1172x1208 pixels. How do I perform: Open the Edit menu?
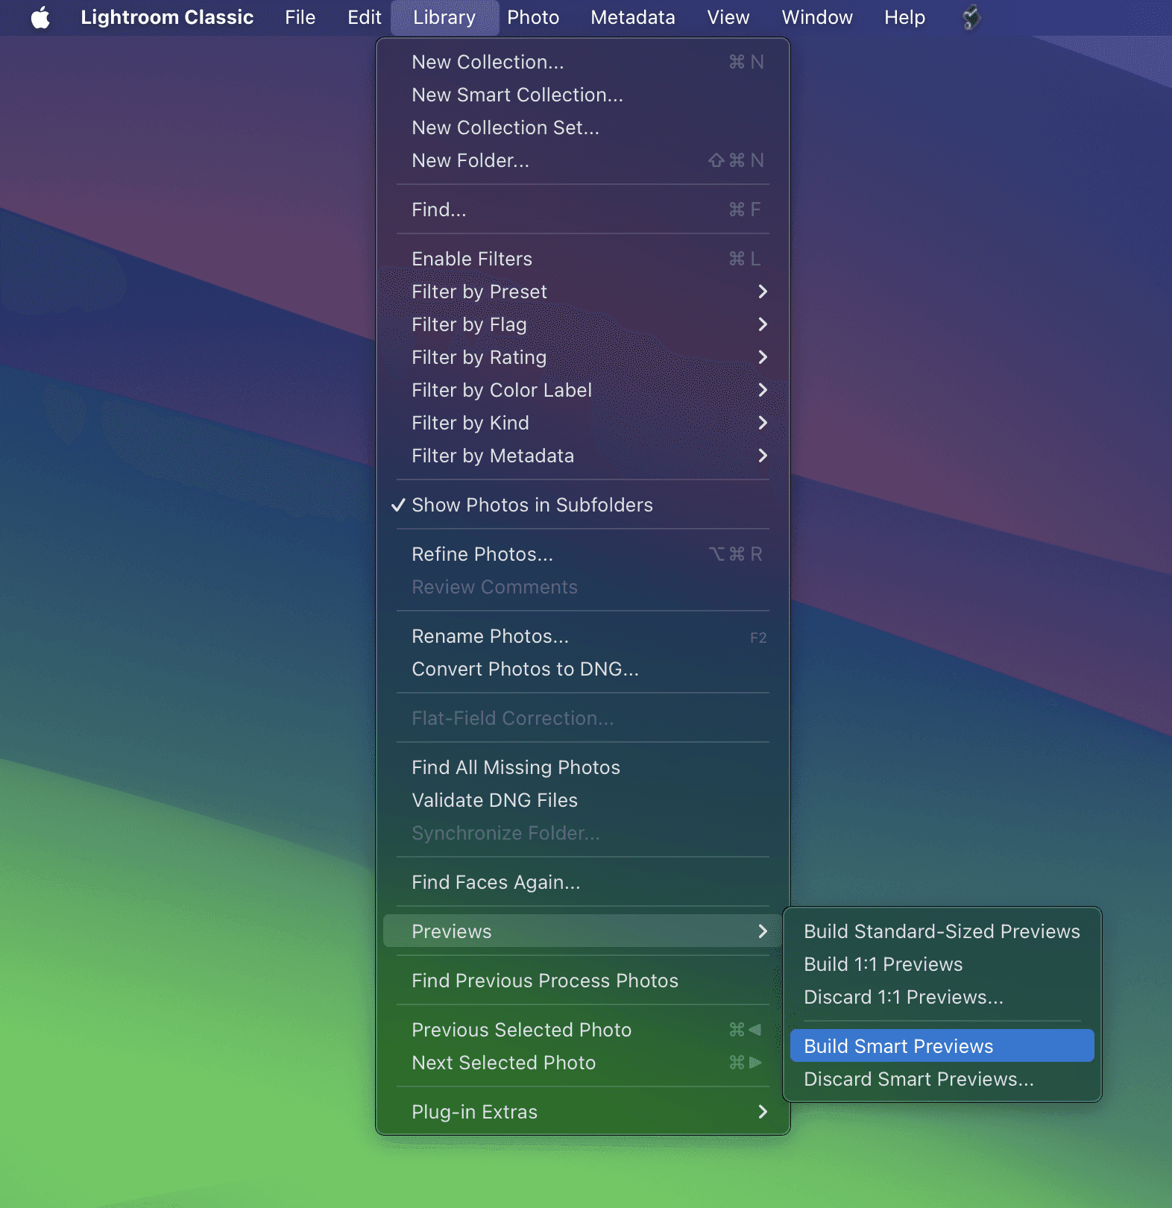coord(364,17)
